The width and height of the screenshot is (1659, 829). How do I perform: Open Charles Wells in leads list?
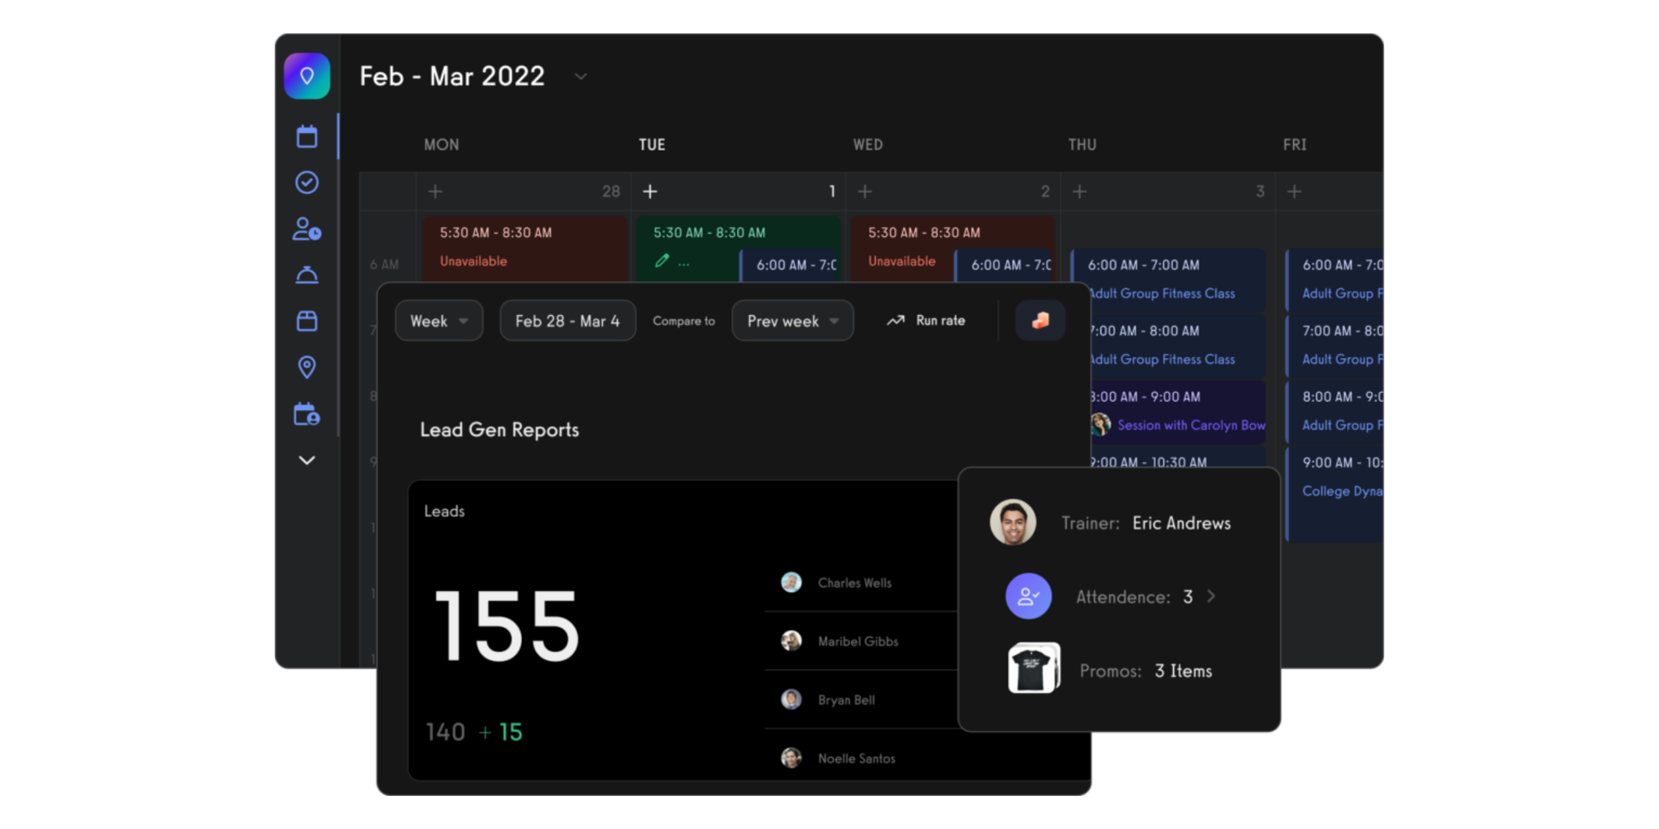(x=854, y=583)
